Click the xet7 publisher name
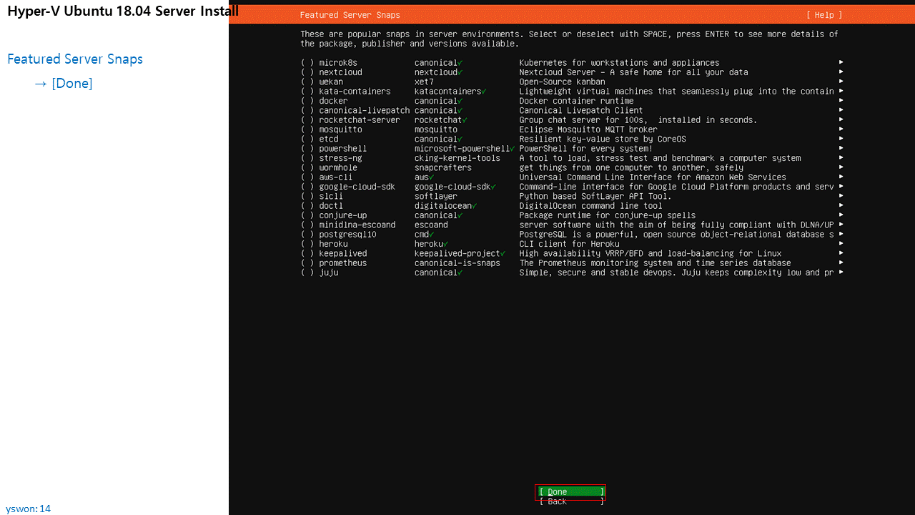Image resolution: width=915 pixels, height=515 pixels. pyautogui.click(x=424, y=82)
